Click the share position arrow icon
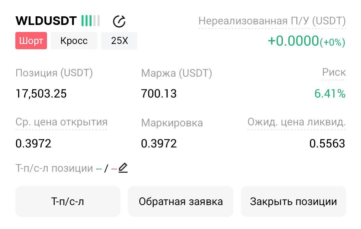Viewport: 361px width, 229px height. [x=119, y=21]
